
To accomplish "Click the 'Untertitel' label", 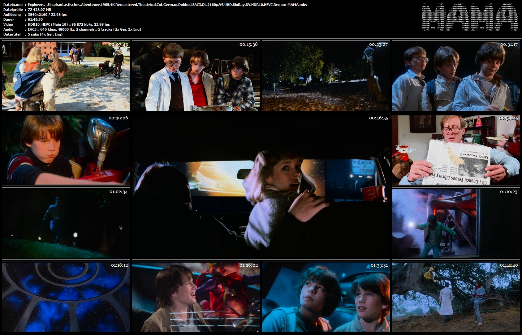I will coord(12,34).
